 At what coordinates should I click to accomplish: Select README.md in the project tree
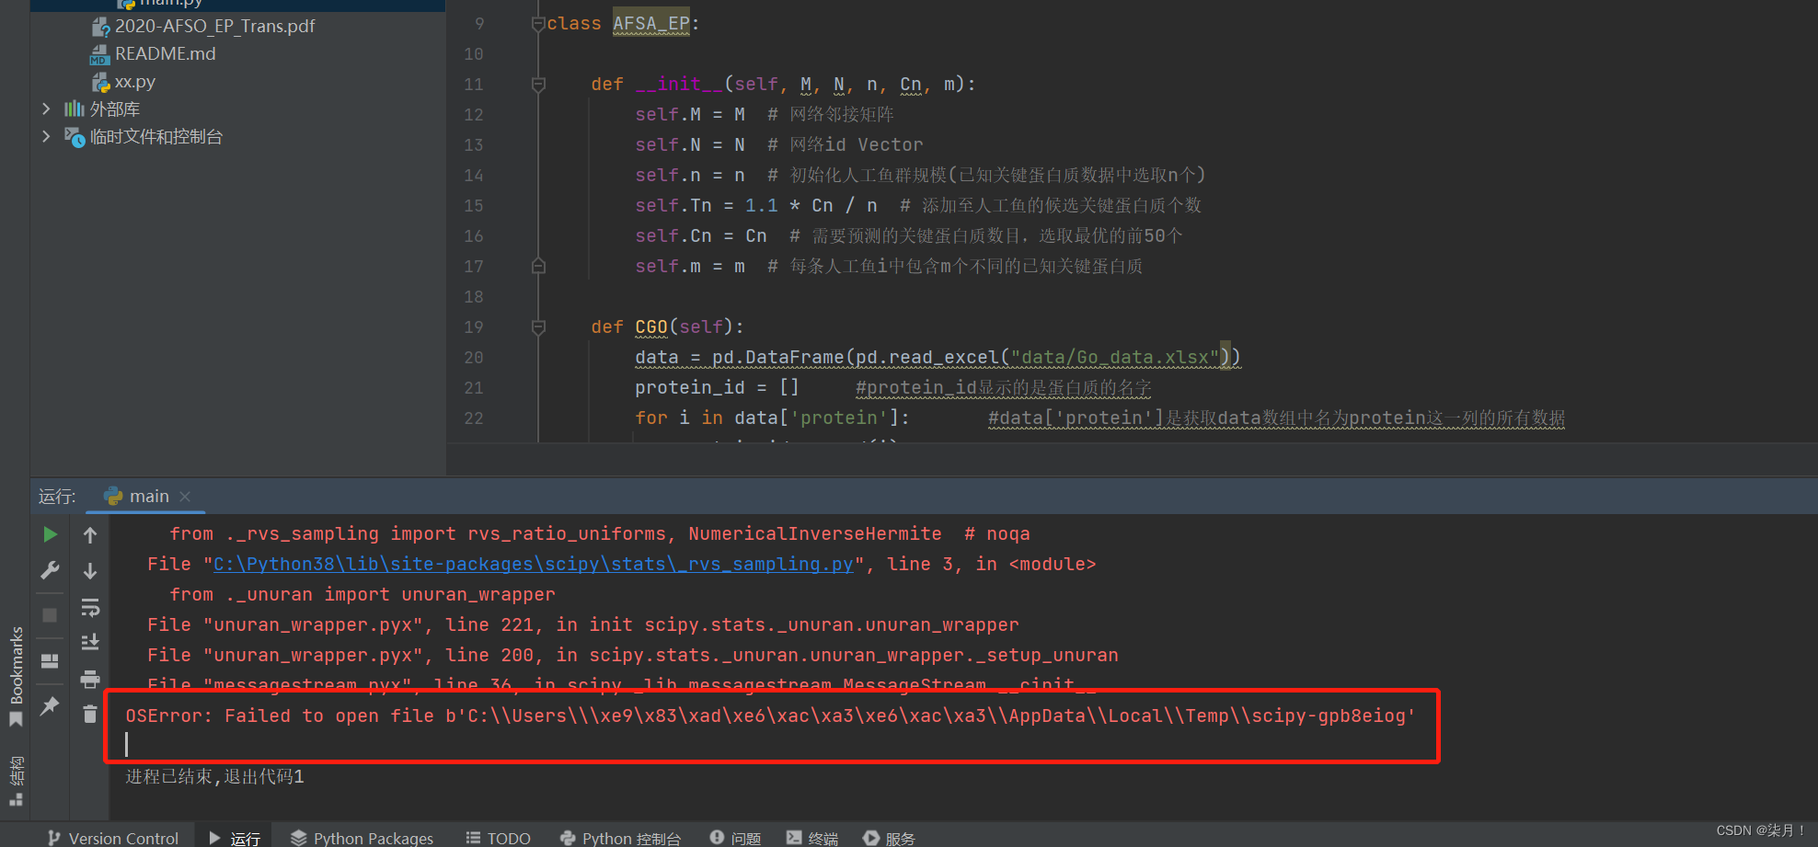(x=165, y=53)
